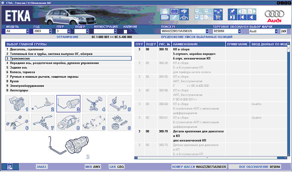Click the multiple carts icon
292x172 pixels.
click(218, 11)
